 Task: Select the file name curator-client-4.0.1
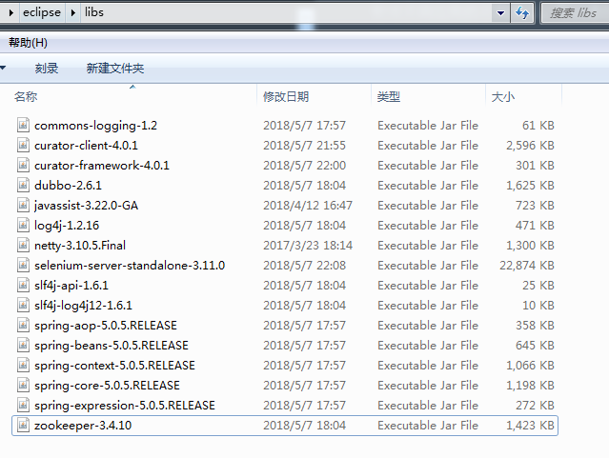coord(86,146)
